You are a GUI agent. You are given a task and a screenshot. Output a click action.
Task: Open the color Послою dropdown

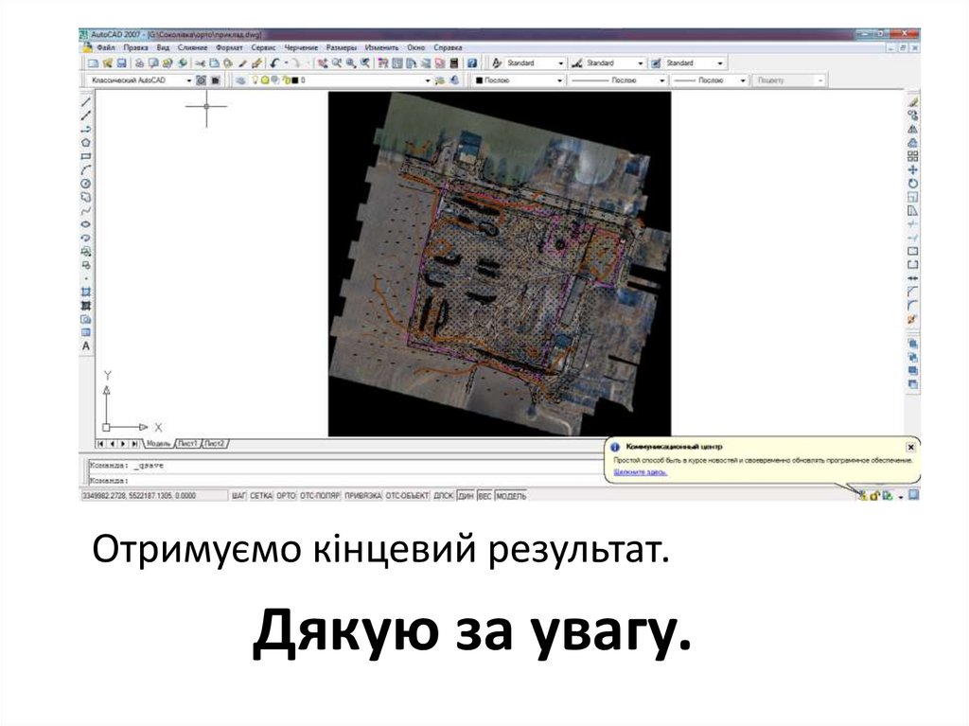coord(560,80)
